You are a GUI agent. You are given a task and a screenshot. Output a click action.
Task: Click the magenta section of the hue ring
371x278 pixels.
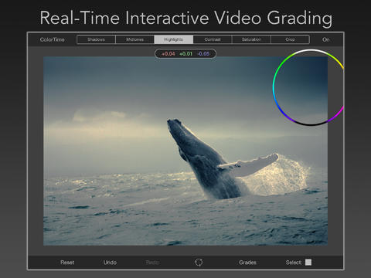[x=338, y=114]
